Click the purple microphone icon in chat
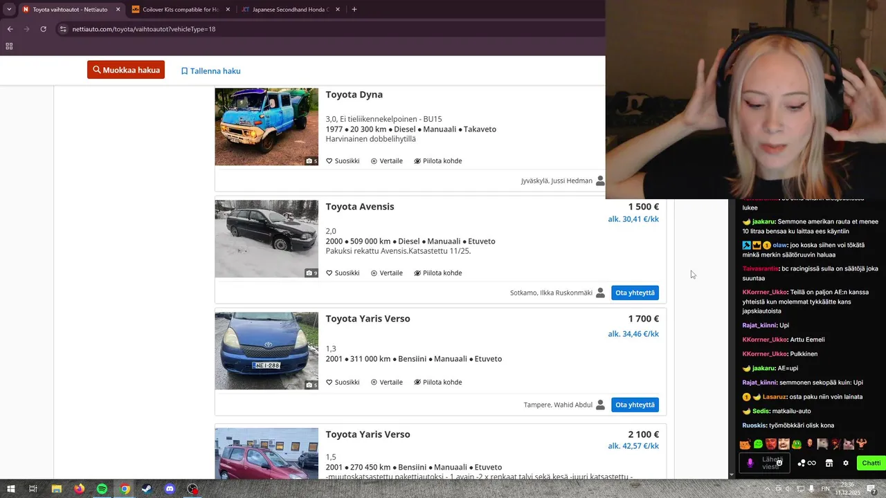 point(750,463)
